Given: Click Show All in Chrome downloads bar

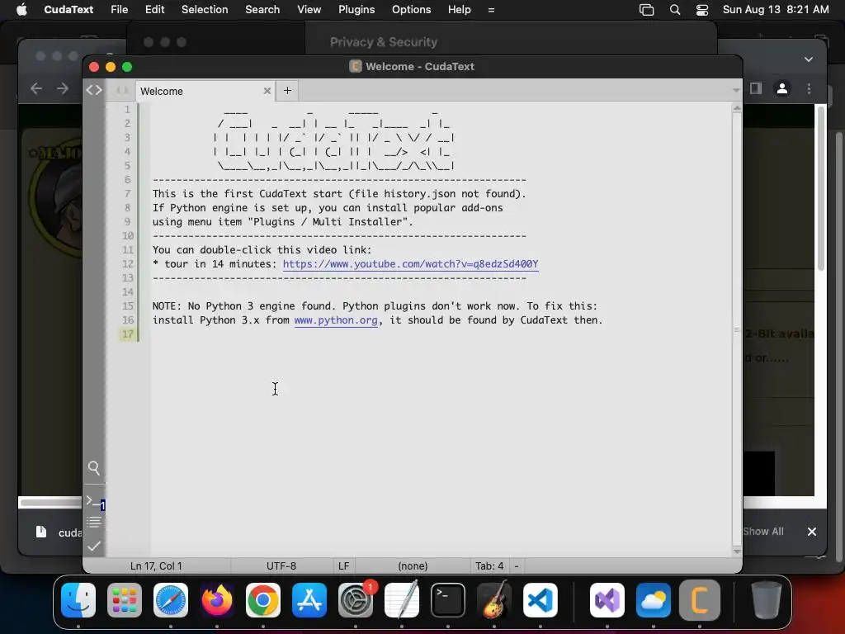Looking at the screenshot, I should pyautogui.click(x=763, y=532).
